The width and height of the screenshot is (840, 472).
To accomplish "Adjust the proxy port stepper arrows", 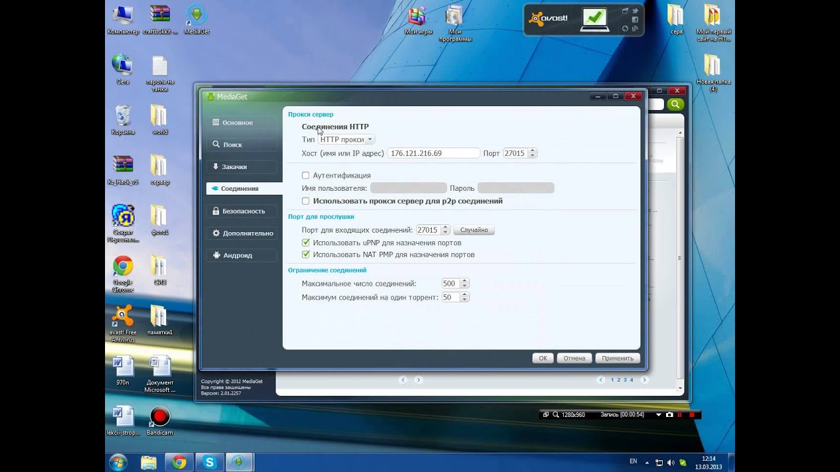I will click(x=532, y=153).
